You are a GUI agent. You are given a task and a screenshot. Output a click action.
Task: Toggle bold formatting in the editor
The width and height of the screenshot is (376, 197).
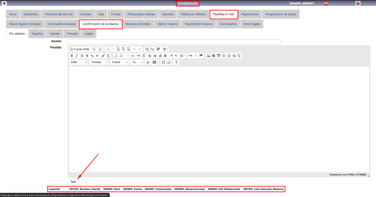(72, 56)
